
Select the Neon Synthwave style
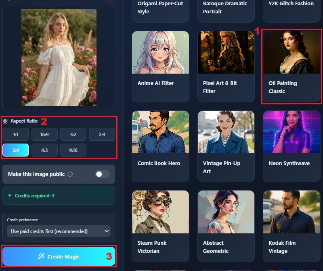click(291, 146)
